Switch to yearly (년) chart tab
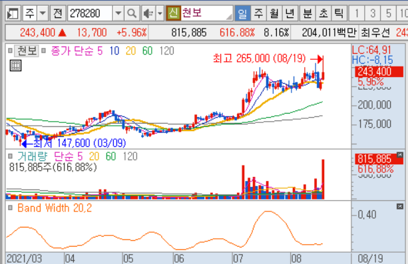This screenshot has width=408, height=264. [x=290, y=13]
